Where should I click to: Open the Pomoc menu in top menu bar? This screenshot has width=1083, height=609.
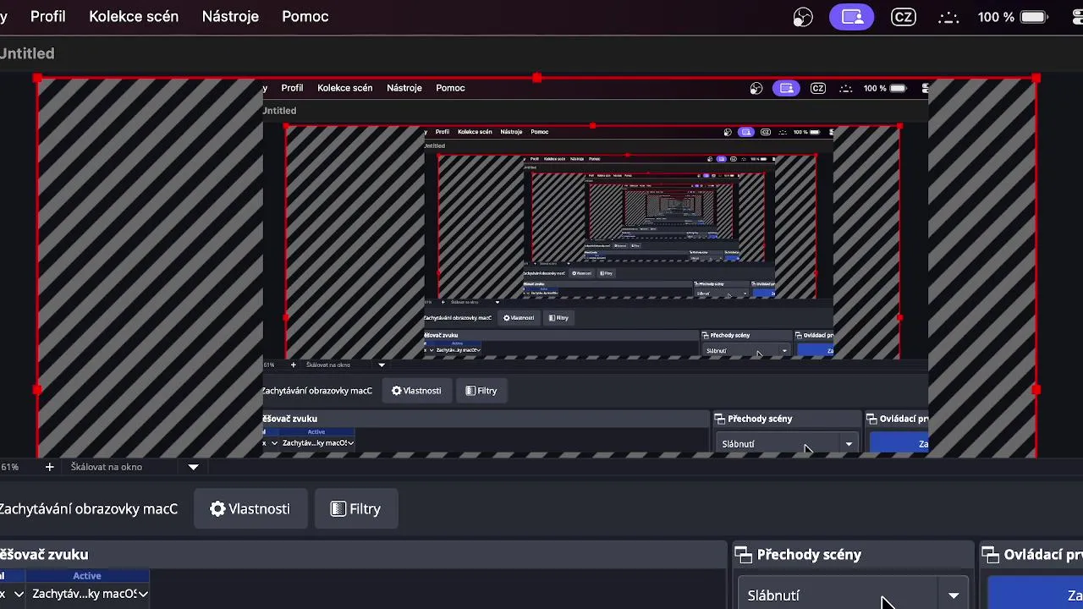tap(305, 17)
